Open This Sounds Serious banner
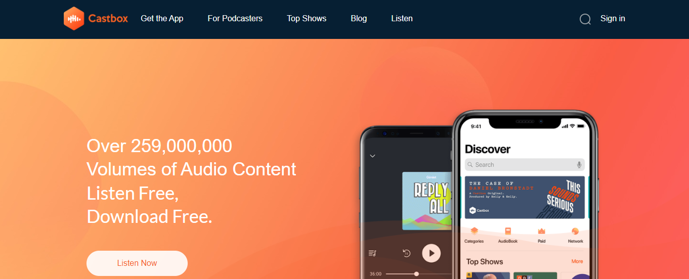Viewport: 689px width, 279px height. click(525, 197)
